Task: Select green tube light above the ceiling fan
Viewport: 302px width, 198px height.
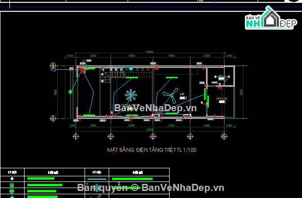Action: click(172, 78)
